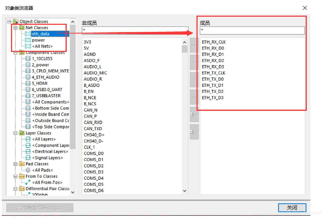
Task: Click the 非成员 filter input field
Action: (135, 30)
